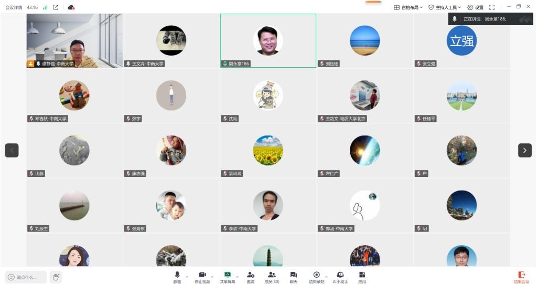
Task: Stop video using camera button
Action: [202, 275]
